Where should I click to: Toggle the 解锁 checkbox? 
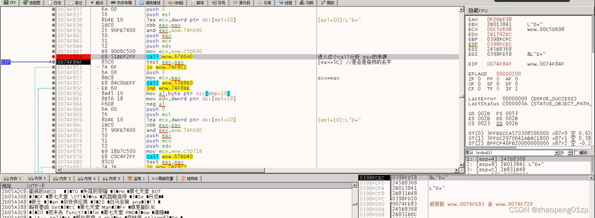click(x=577, y=153)
